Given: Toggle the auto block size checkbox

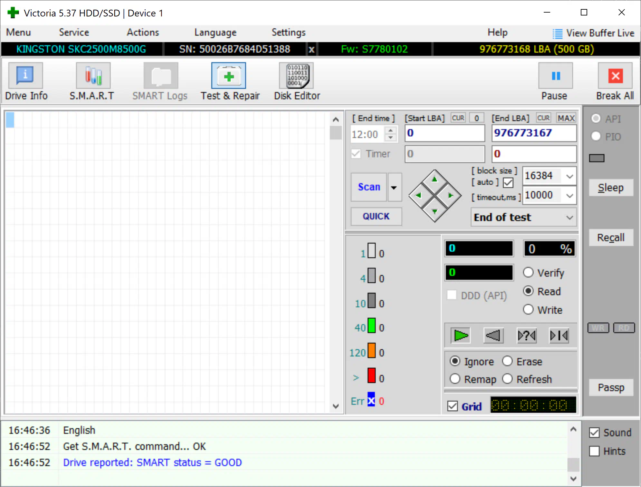Looking at the screenshot, I should tap(508, 183).
